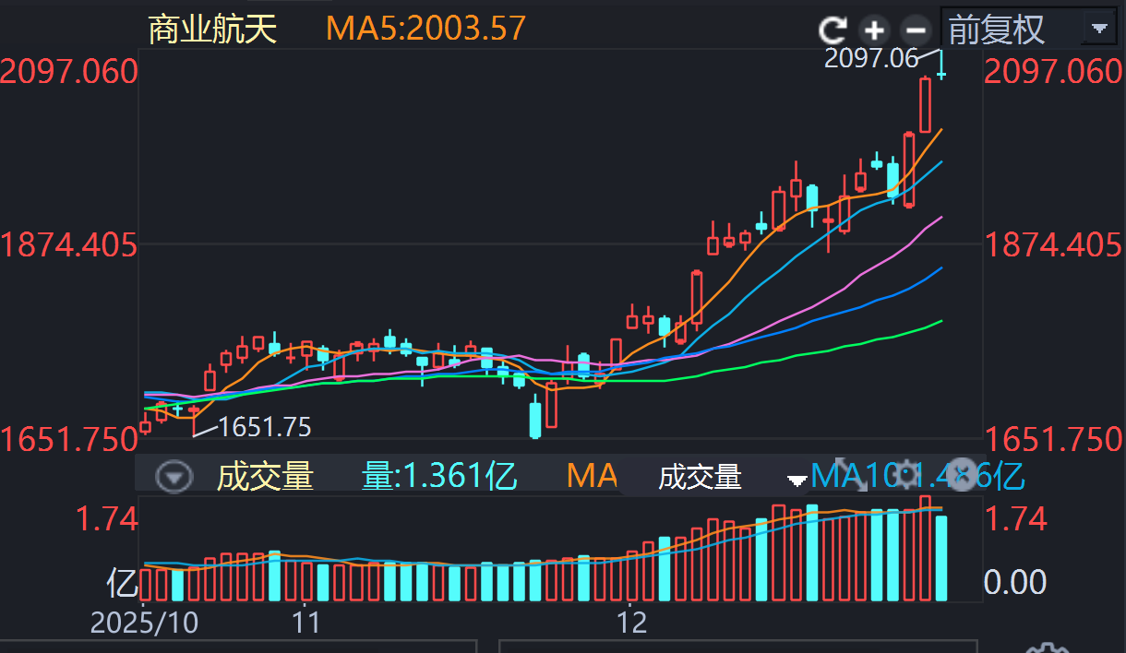Click the refresh chart icon
This screenshot has height=653, width=1126.
coord(833,30)
